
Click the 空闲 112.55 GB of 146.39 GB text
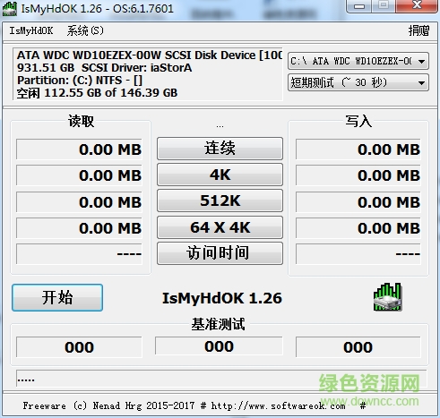pyautogui.click(x=97, y=93)
